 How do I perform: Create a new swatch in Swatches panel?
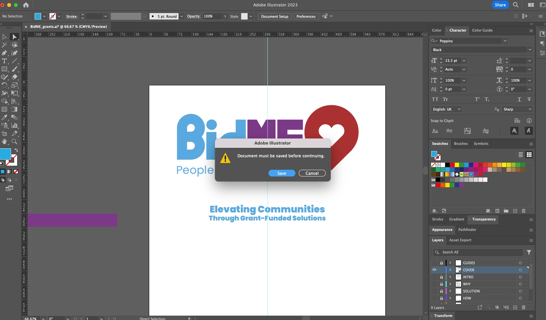point(515,211)
